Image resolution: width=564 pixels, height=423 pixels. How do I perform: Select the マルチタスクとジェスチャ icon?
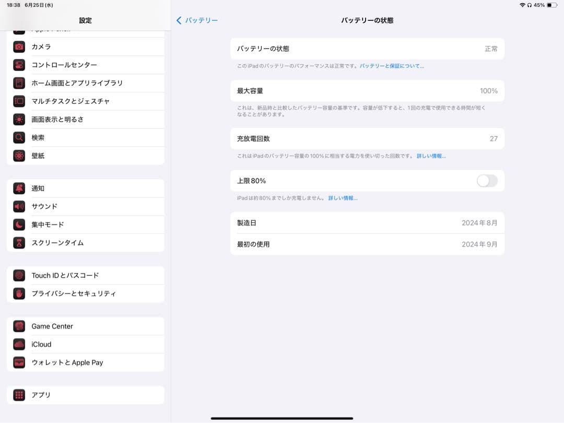(x=19, y=101)
